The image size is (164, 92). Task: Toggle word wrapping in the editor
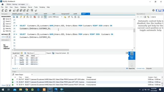pos(79,17)
